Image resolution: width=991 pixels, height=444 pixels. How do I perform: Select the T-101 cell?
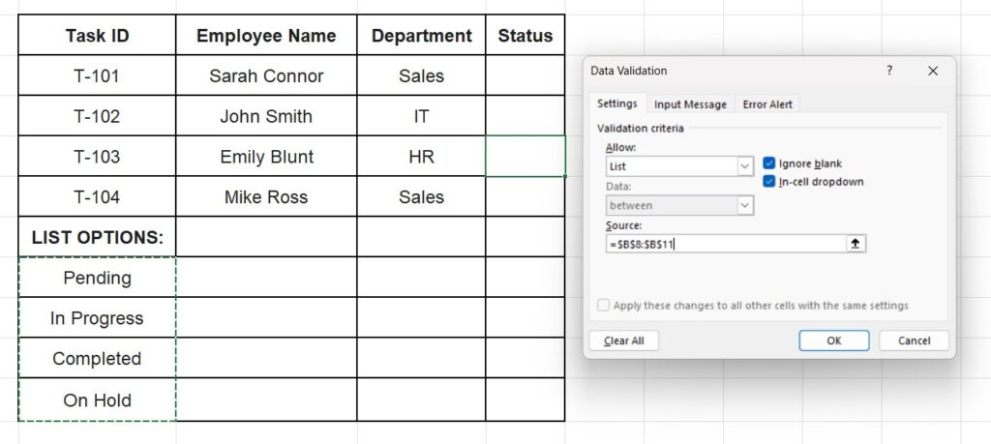98,75
